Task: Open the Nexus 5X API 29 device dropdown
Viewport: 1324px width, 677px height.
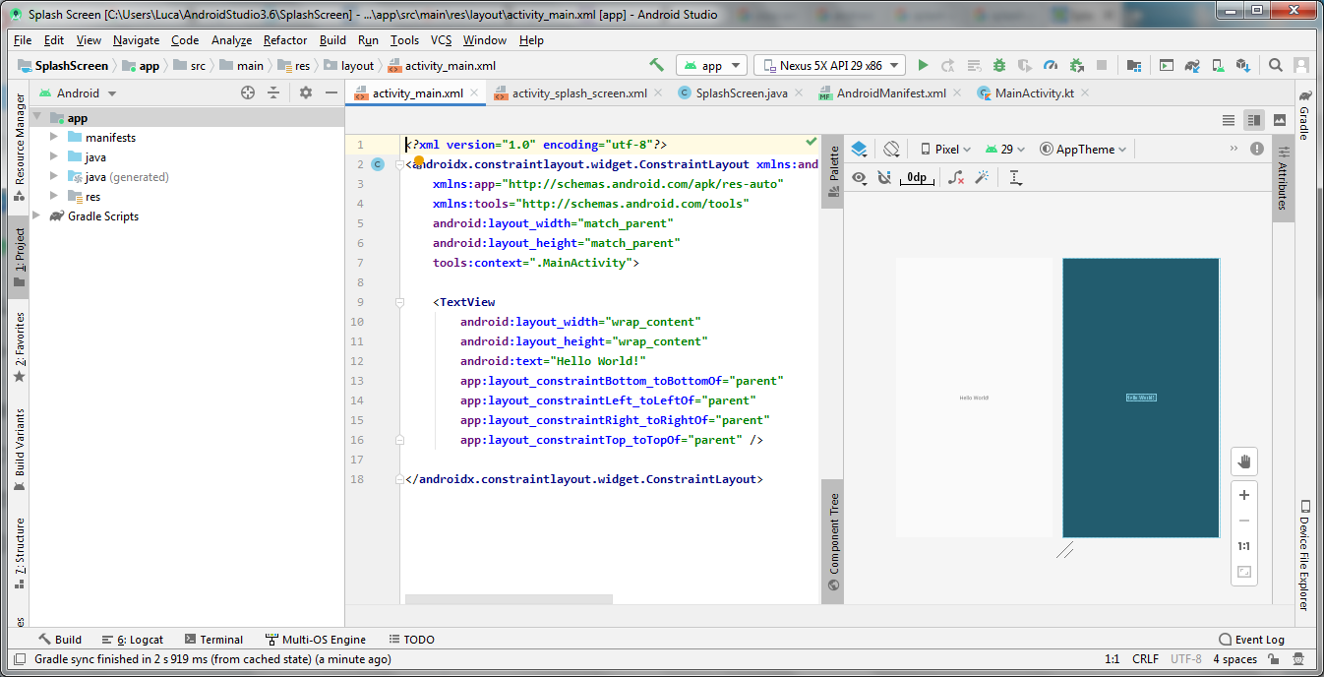Action: (829, 65)
